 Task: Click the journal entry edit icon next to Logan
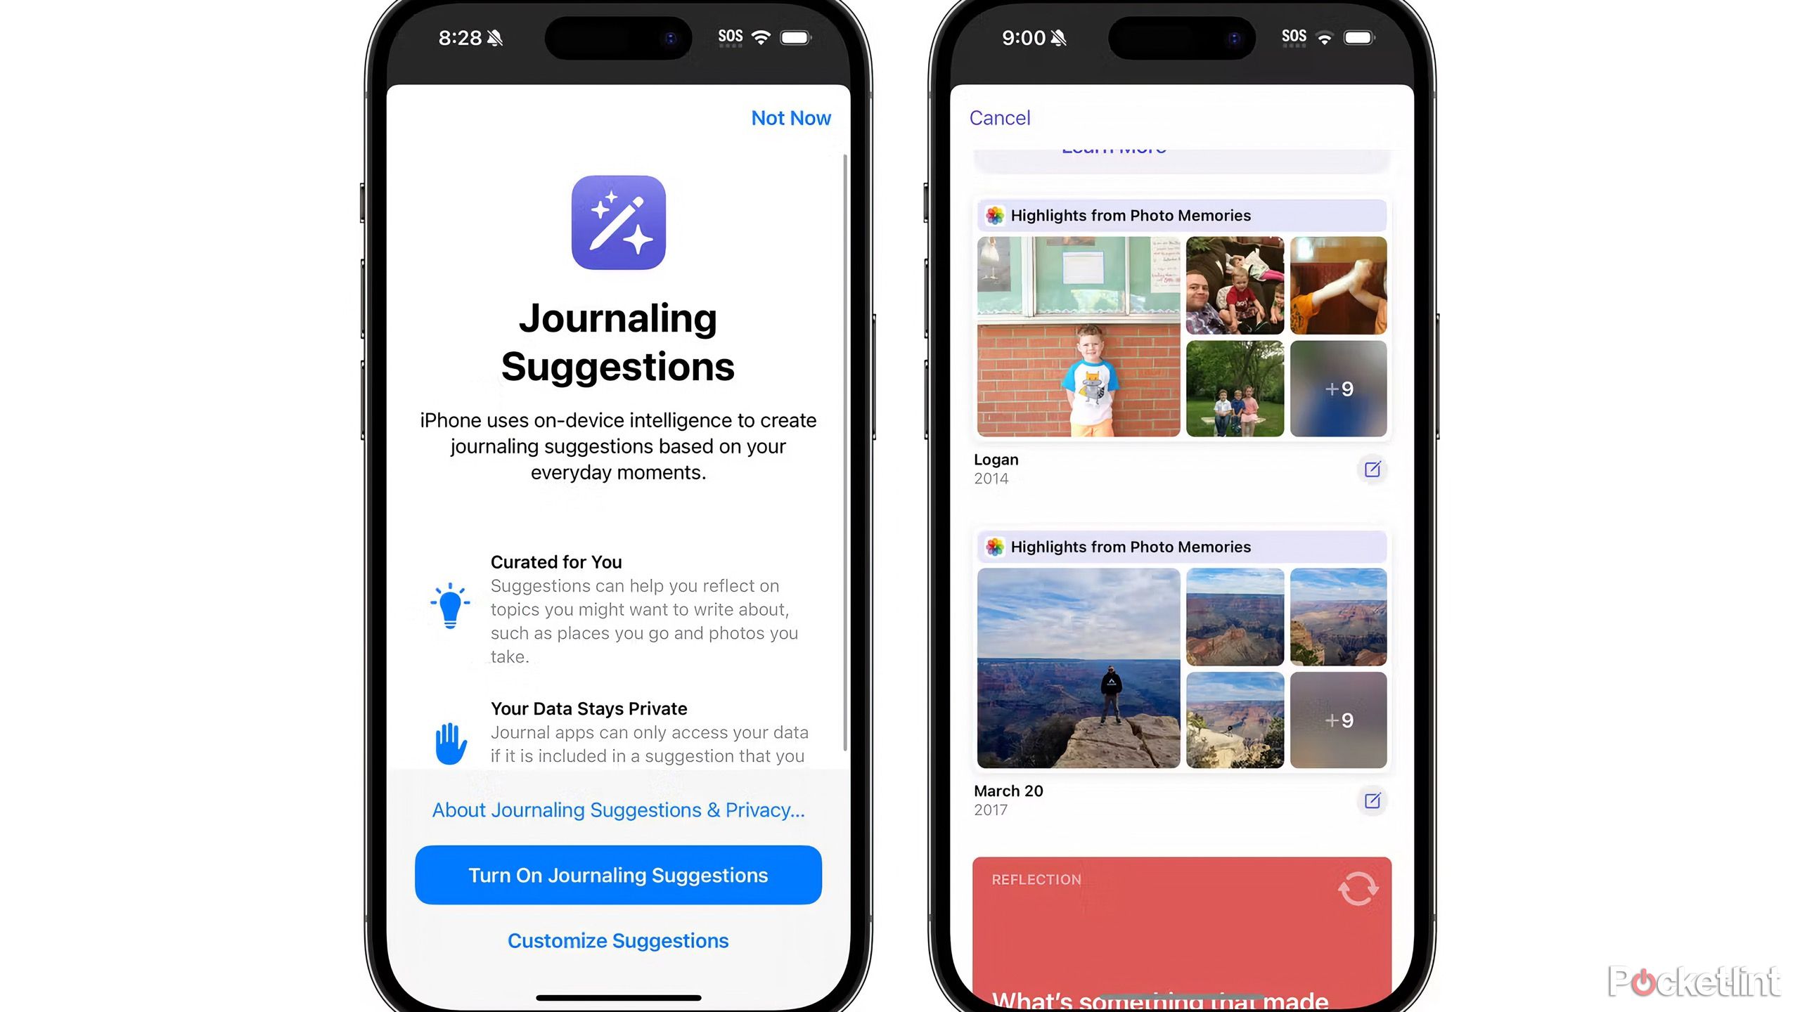(x=1372, y=469)
